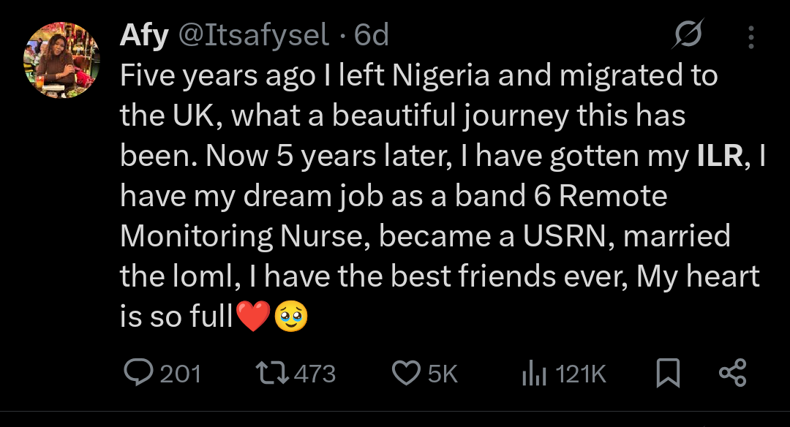Click the 473 reposts number
Viewport: 790px width, 427px height.
click(x=314, y=374)
